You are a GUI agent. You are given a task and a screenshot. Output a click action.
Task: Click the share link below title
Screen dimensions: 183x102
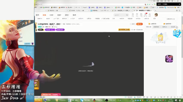pyautogui.click(x=133, y=30)
